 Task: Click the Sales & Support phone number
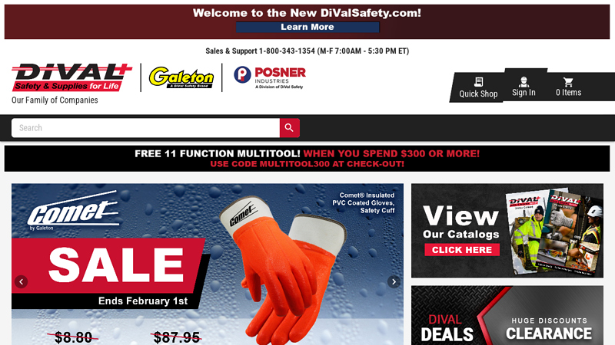(x=287, y=51)
